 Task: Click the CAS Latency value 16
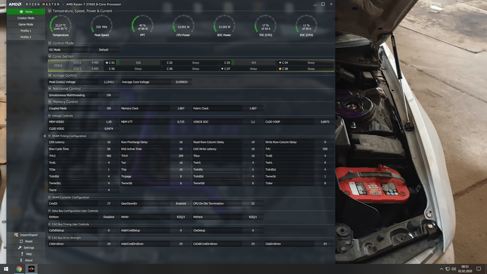pos(109,142)
